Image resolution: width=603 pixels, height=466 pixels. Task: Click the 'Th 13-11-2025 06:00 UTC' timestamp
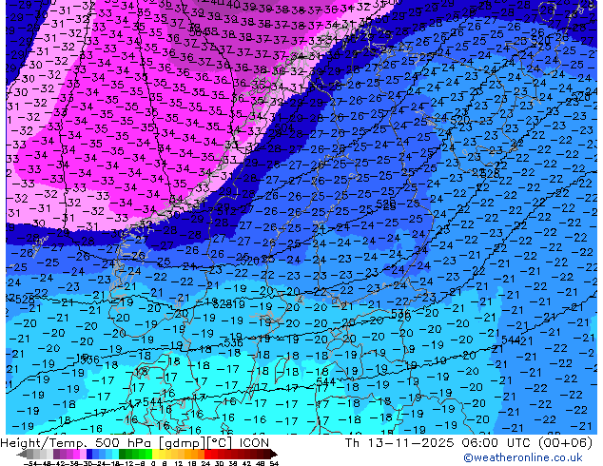pos(438,443)
